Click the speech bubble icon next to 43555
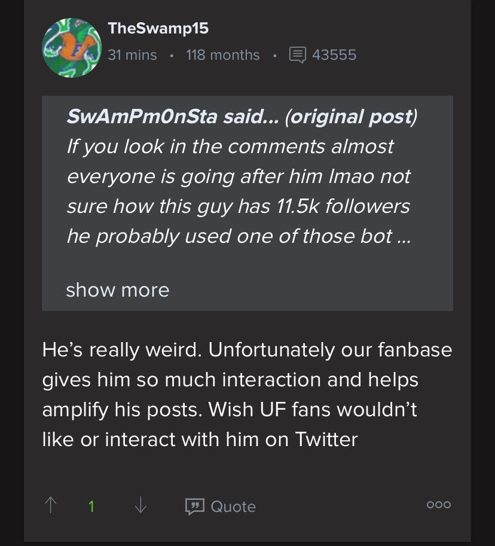Viewport: 495px width, 546px height. pos(297,54)
